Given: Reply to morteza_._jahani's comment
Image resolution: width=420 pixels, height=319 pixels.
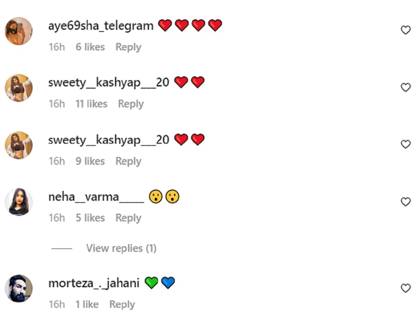Looking at the screenshot, I should [122, 304].
